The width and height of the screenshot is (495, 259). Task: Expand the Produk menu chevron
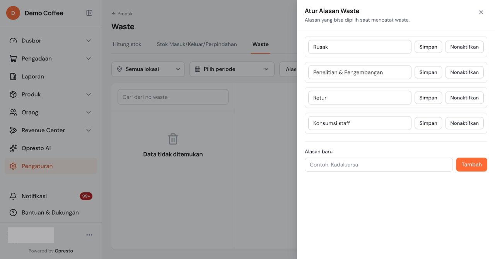(x=89, y=94)
